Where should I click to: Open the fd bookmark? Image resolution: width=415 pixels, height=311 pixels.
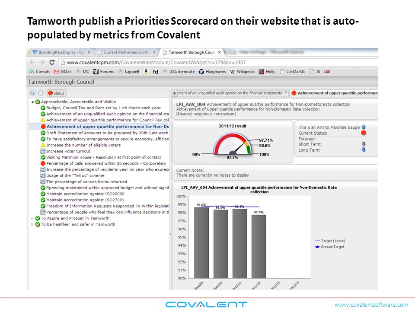(155, 72)
